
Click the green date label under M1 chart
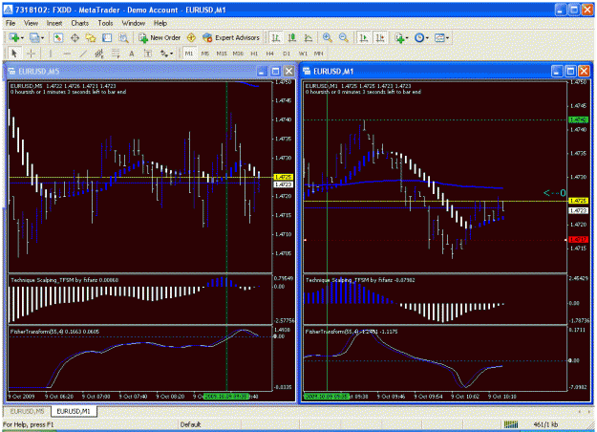tap(327, 397)
